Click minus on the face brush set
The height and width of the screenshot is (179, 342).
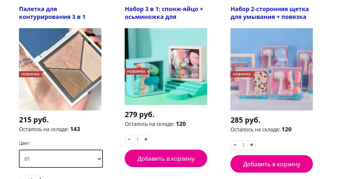click(x=235, y=145)
